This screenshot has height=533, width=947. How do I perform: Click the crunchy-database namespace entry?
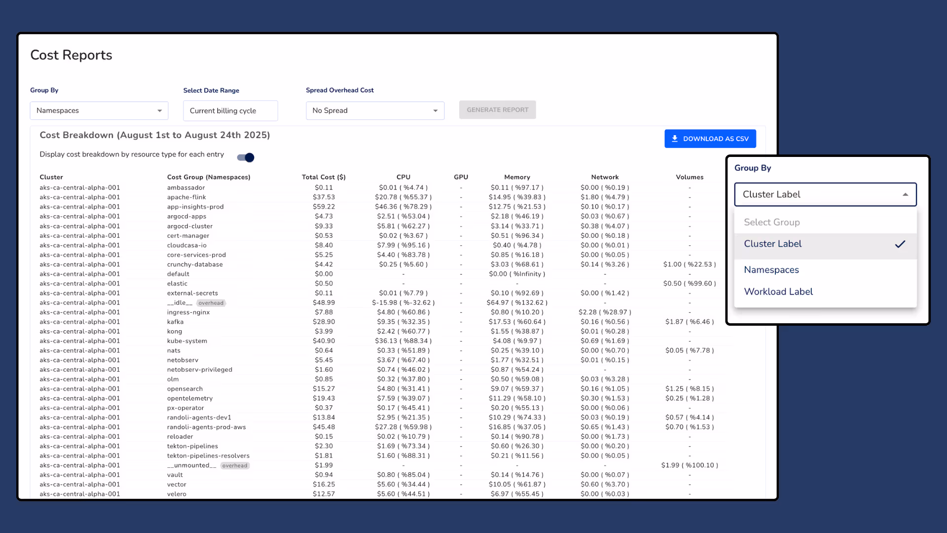195,265
